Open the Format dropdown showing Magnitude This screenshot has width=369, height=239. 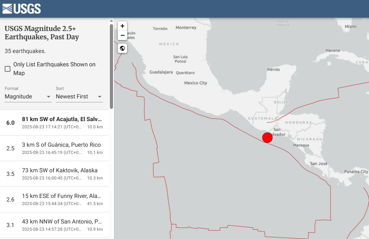coord(28,97)
